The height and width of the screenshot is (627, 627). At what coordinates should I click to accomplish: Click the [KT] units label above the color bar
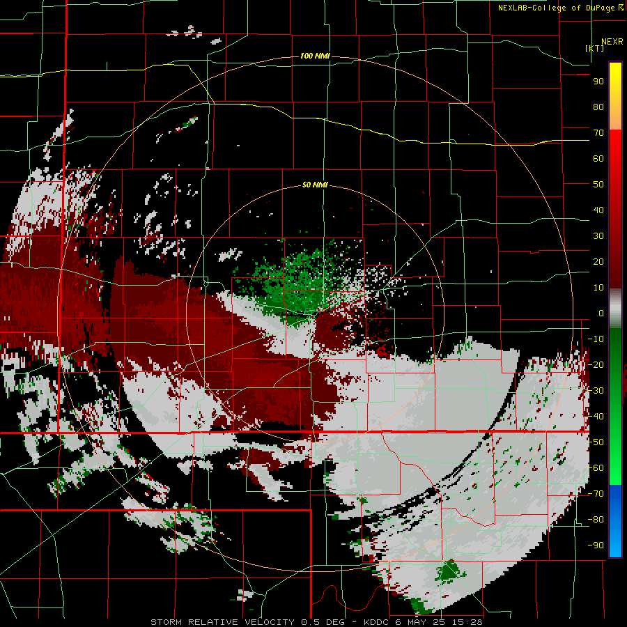[594, 48]
